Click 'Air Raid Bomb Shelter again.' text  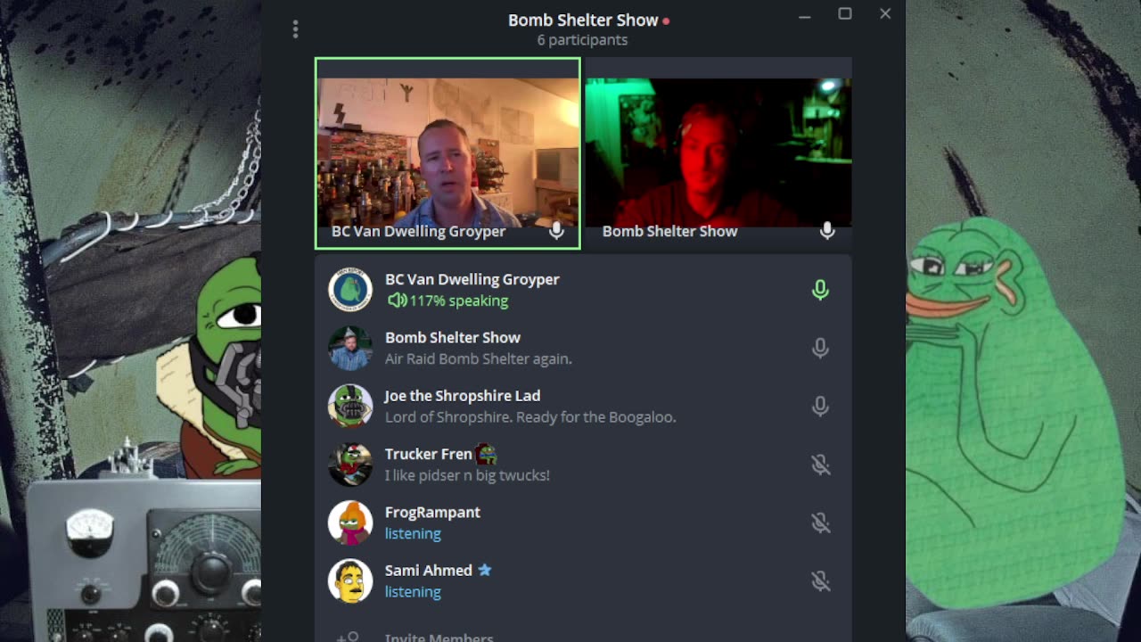[x=479, y=358]
